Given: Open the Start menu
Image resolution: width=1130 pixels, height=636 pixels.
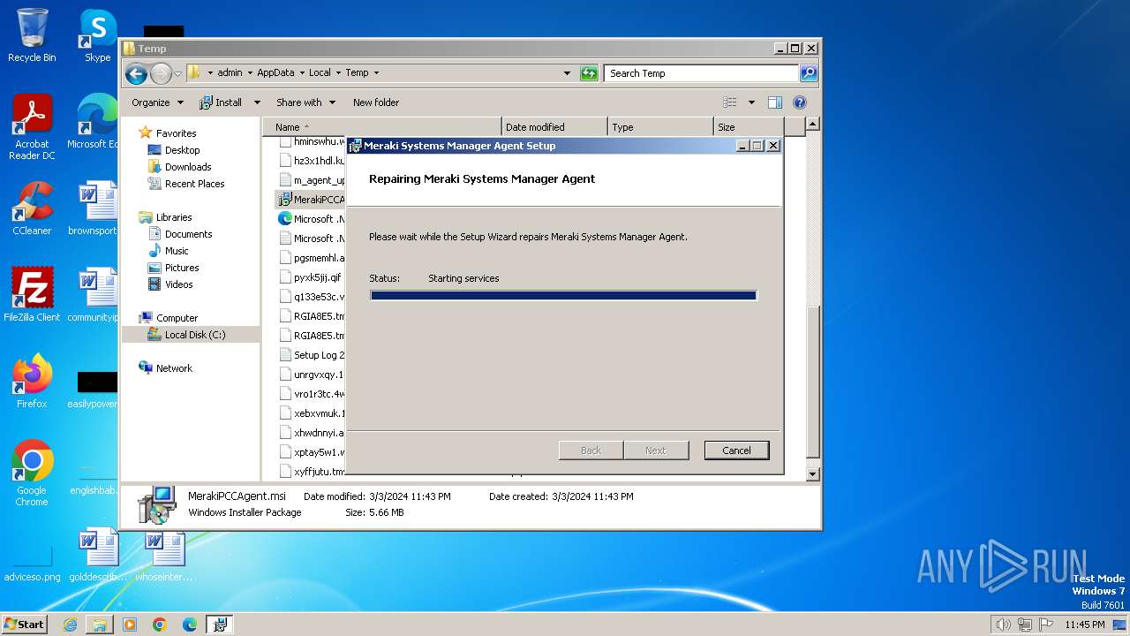Looking at the screenshot, I should click(25, 625).
